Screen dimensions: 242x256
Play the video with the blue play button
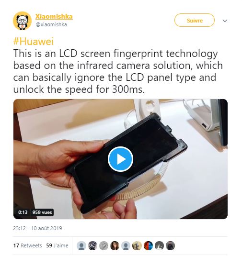[120, 159]
